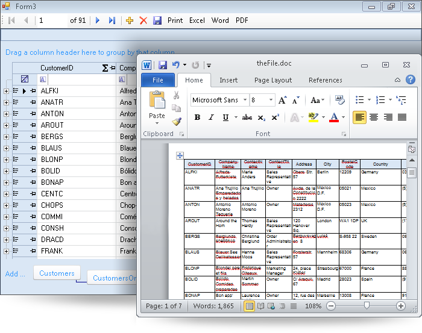Image resolution: width=422 pixels, height=333 pixels.
Task: Open the Change Case Aa dropdown
Action: coord(317,100)
